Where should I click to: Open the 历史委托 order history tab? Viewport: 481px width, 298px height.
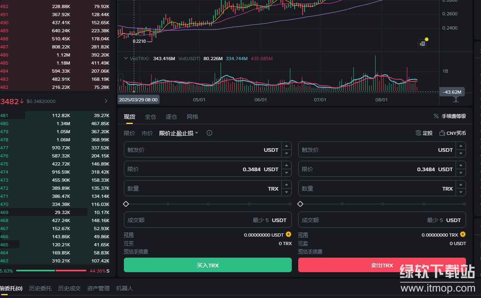click(40, 288)
